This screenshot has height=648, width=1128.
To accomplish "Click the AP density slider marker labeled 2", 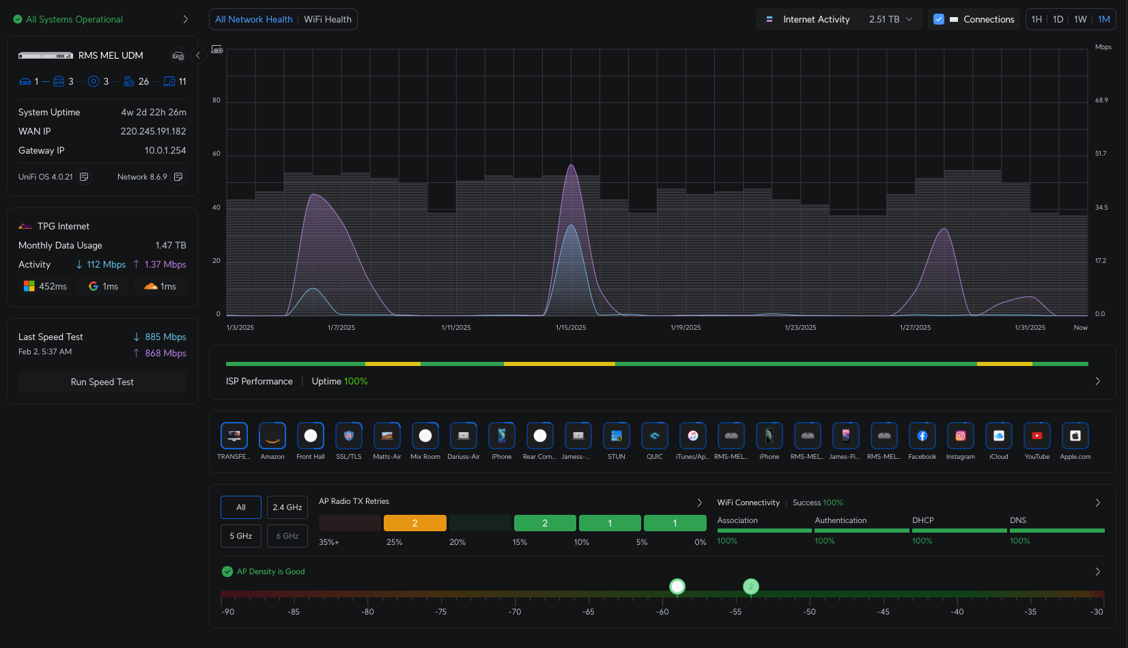I will pos(751,586).
